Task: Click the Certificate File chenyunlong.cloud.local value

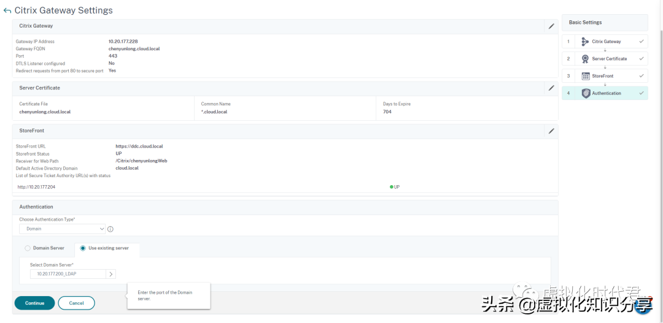Action: pyautogui.click(x=45, y=112)
